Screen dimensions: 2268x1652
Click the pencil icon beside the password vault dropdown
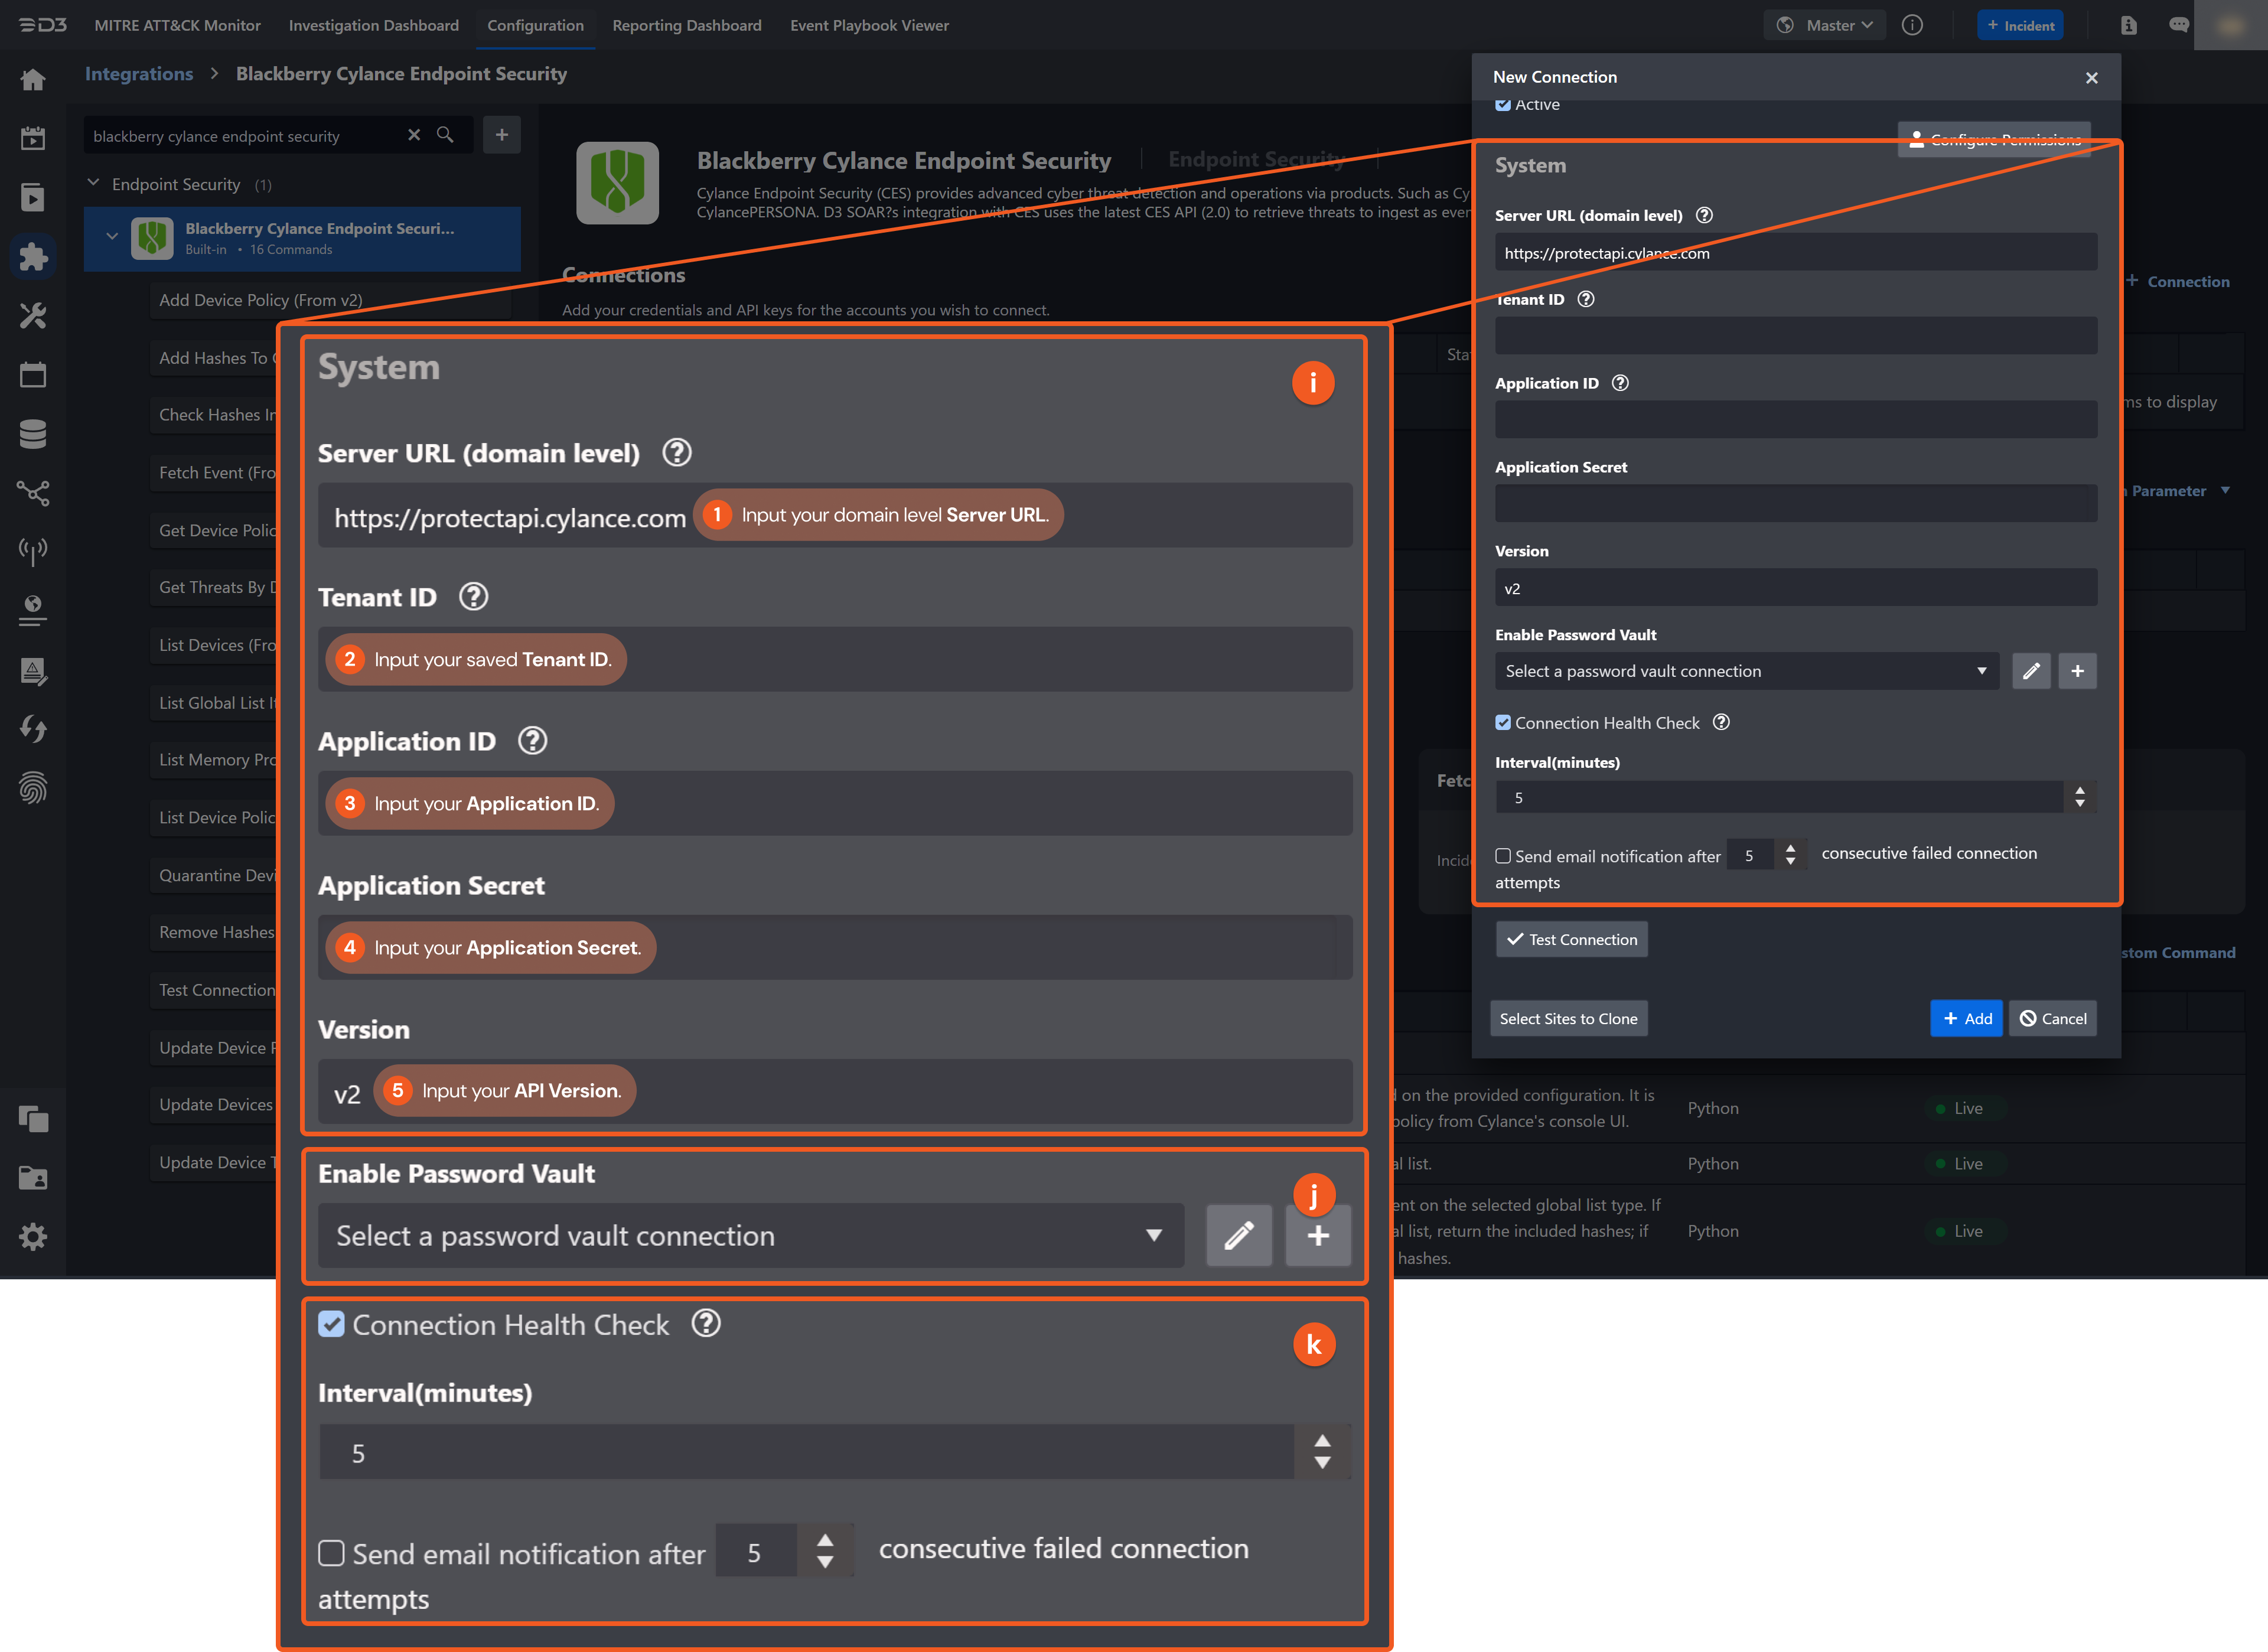(2031, 671)
